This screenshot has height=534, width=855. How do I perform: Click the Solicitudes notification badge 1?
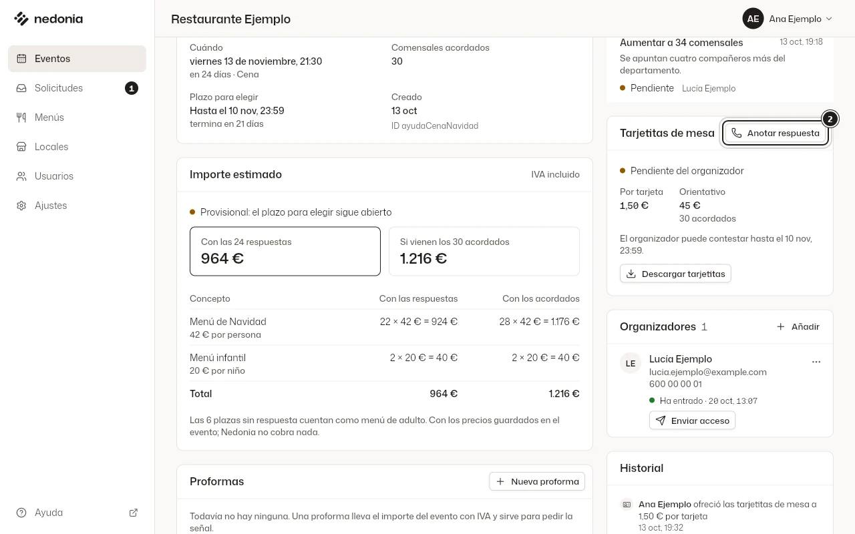[x=132, y=88]
